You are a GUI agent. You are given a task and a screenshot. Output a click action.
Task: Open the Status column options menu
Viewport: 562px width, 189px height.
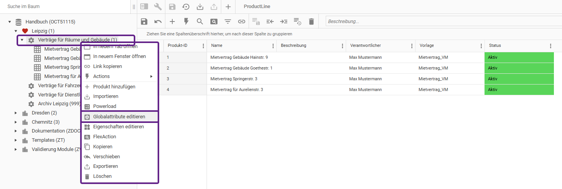550,46
